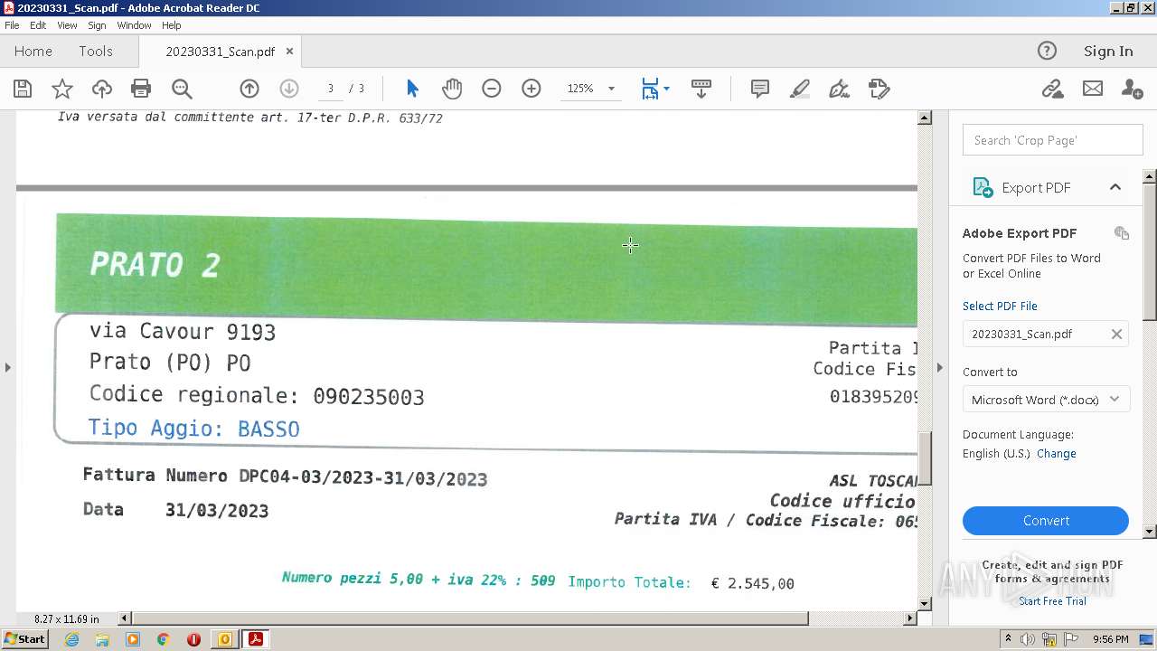Zoom out with minus icon

click(x=492, y=89)
